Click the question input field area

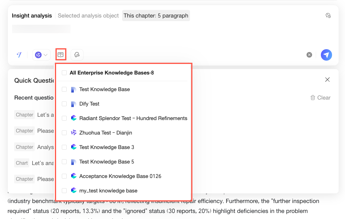click(173, 34)
